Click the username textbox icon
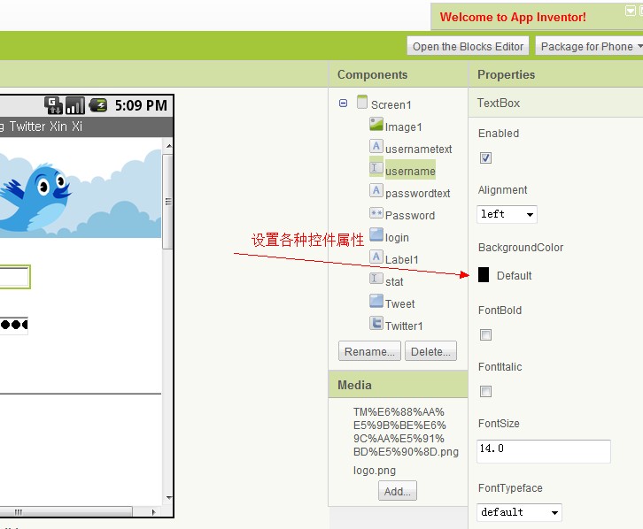 [x=376, y=168]
